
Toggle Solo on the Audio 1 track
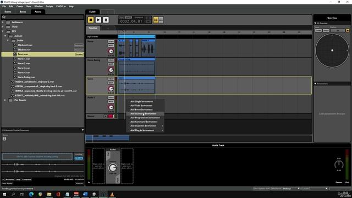pos(111,98)
